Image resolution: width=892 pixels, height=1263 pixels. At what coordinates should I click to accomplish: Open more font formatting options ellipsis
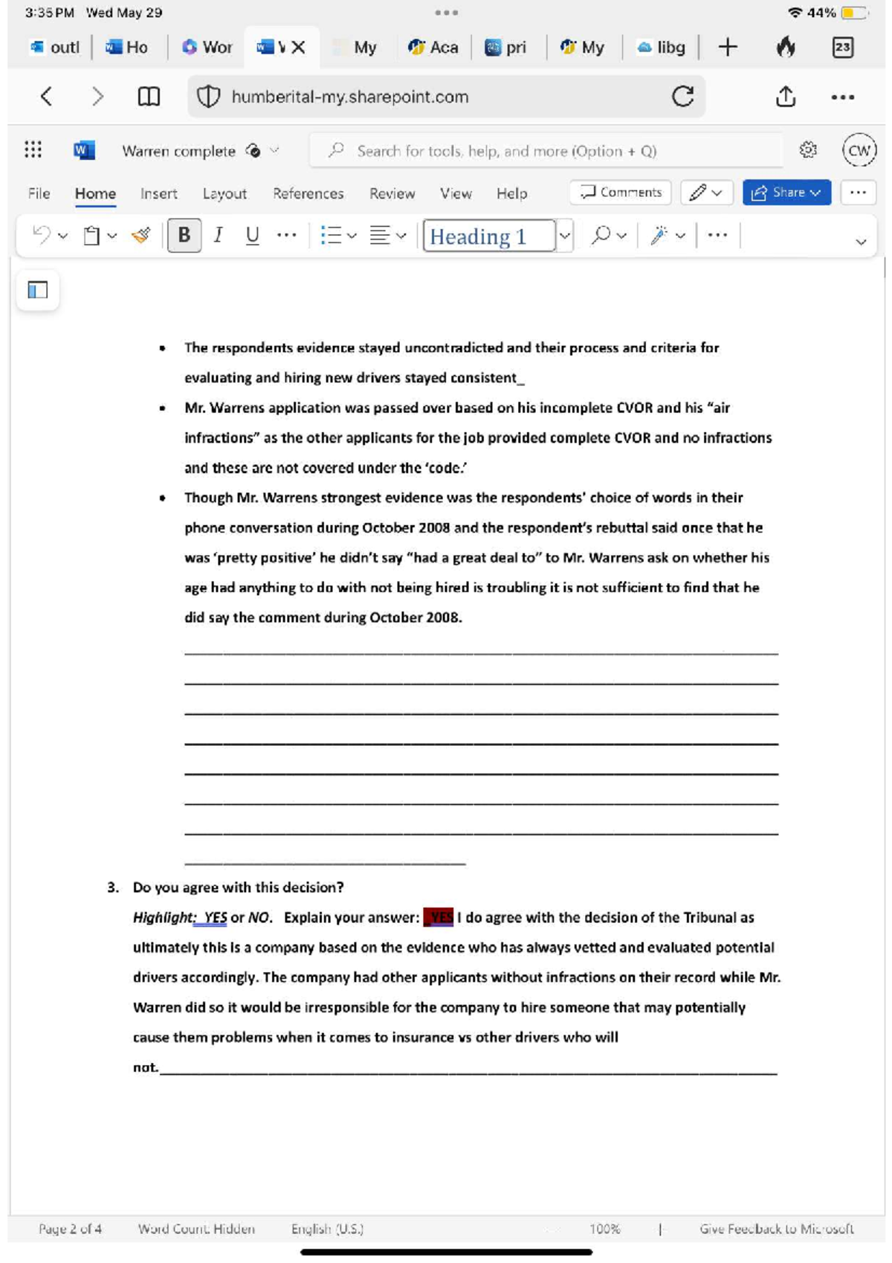point(286,236)
